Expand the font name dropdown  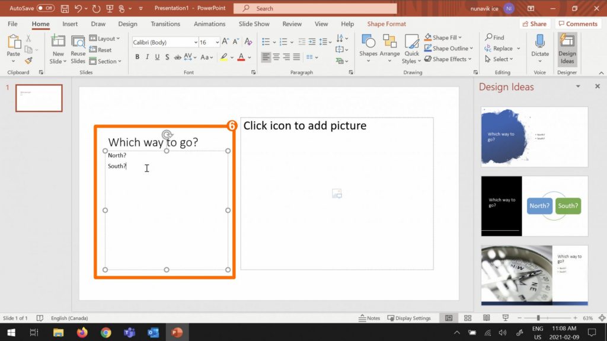195,43
